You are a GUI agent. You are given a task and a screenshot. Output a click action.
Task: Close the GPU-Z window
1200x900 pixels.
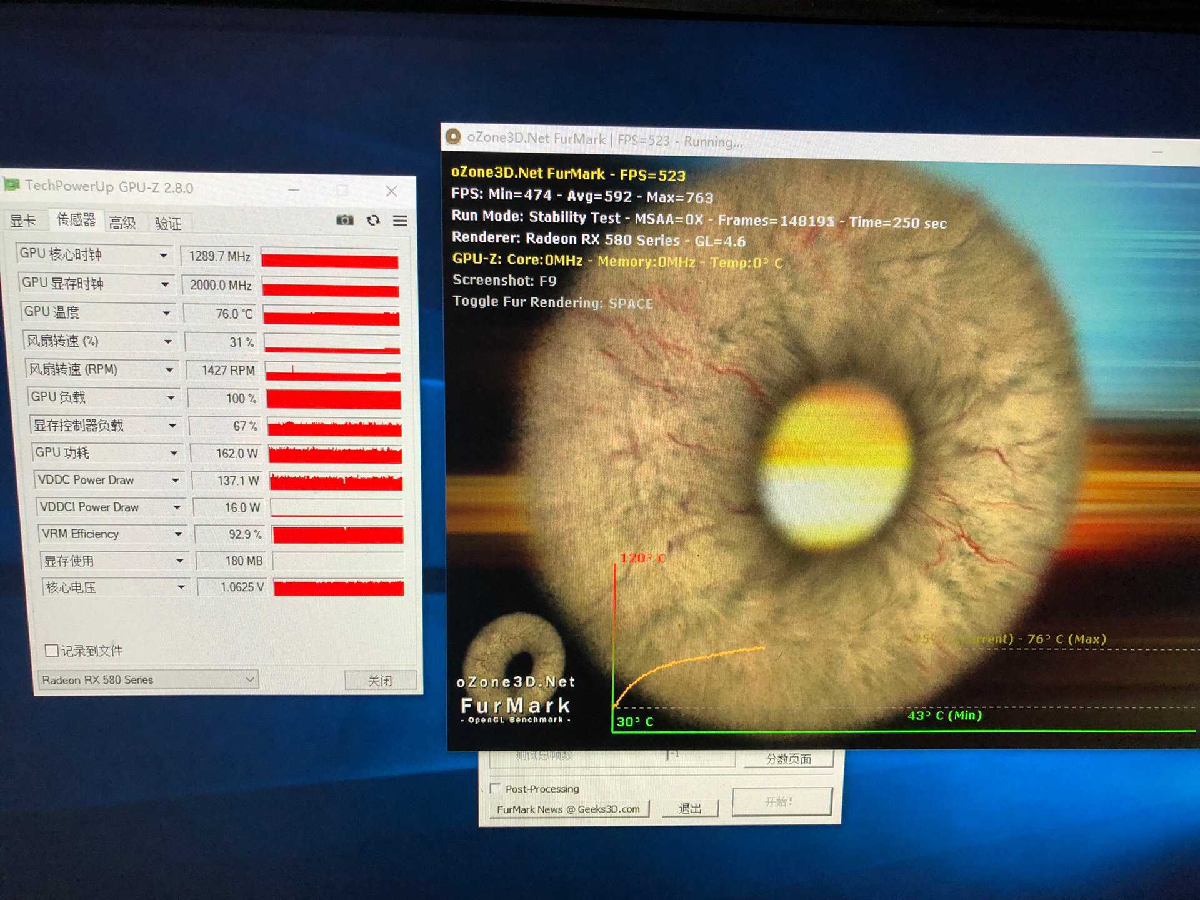(x=392, y=191)
